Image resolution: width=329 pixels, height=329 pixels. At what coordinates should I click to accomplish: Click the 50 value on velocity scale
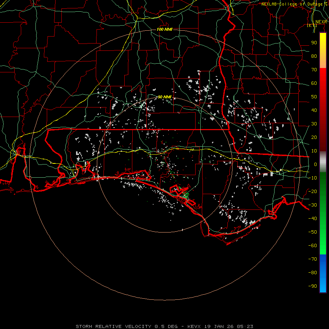(x=314, y=97)
